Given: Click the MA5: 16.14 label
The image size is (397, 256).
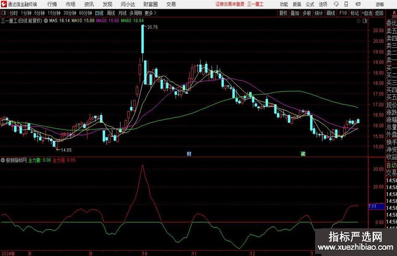Looking at the screenshot, I should (x=59, y=21).
